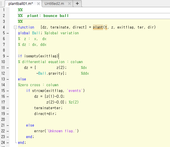The image size is (170, 147).
Task: Click the 'global' keyword on line 5
Action: click(x=24, y=33)
